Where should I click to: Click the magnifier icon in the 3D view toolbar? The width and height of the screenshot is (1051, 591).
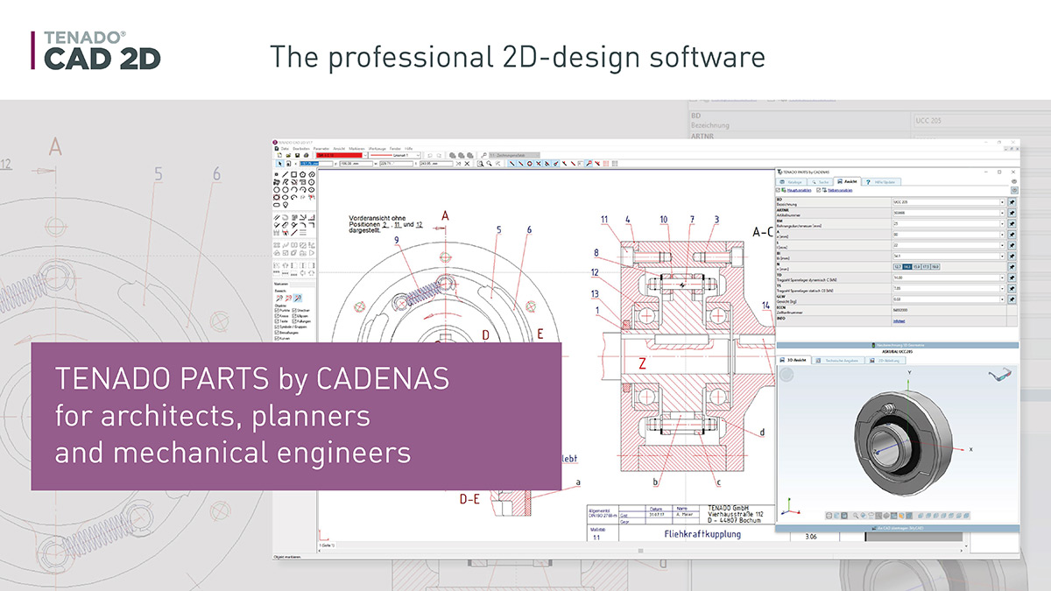[856, 516]
